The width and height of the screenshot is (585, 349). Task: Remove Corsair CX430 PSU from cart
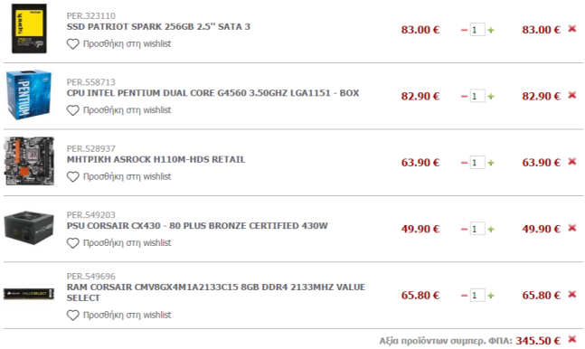tap(572, 228)
